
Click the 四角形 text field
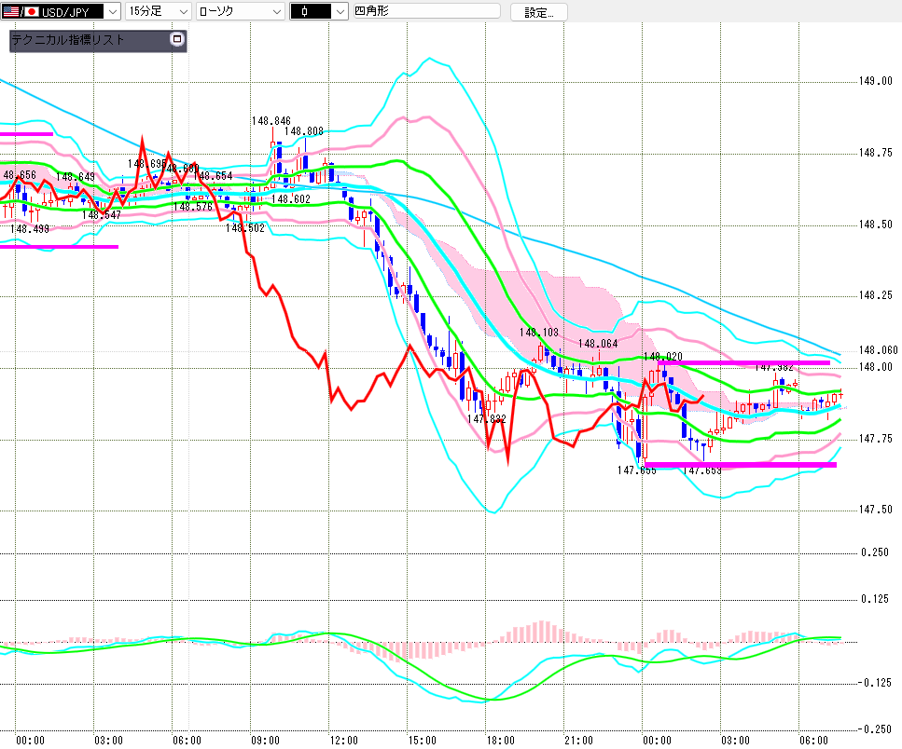422,12
